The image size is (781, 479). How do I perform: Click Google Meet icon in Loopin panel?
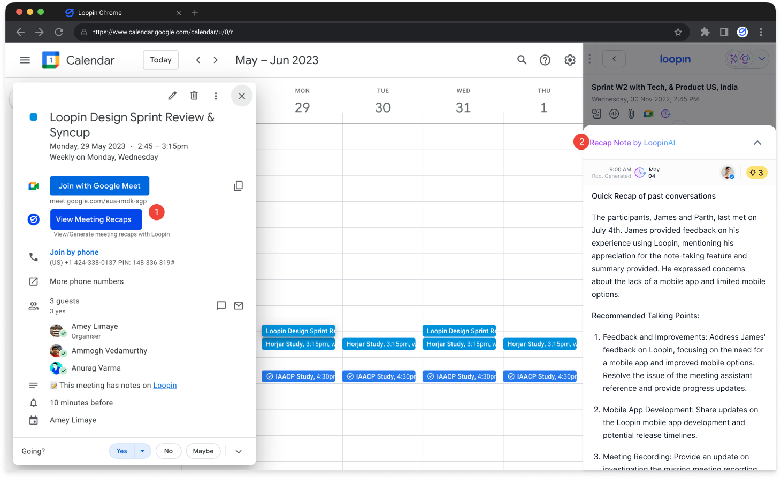click(x=648, y=114)
